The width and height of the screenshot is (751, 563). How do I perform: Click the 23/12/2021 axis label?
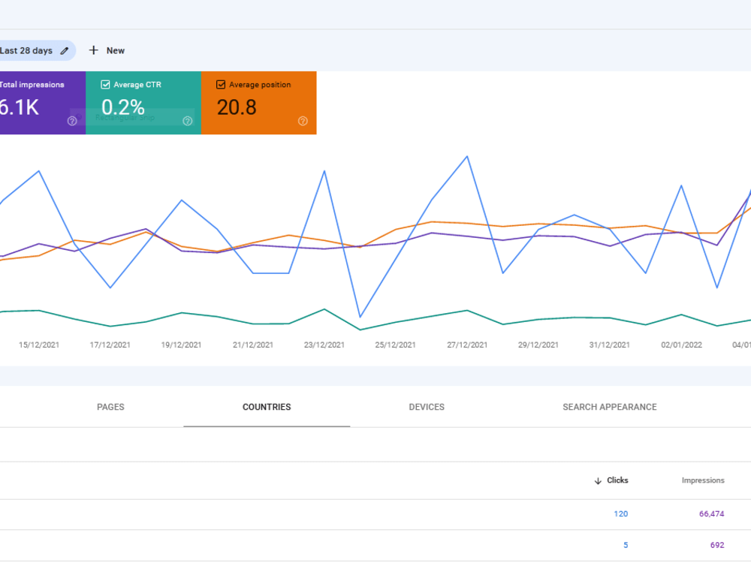(324, 345)
